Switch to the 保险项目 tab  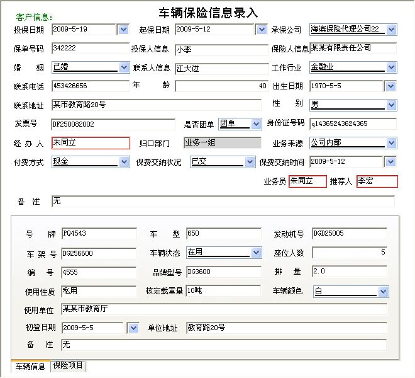pos(69,366)
